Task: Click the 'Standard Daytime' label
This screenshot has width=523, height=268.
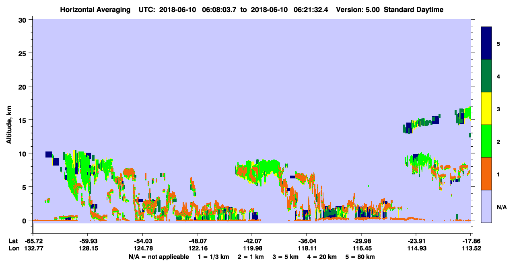Action: coord(414,10)
